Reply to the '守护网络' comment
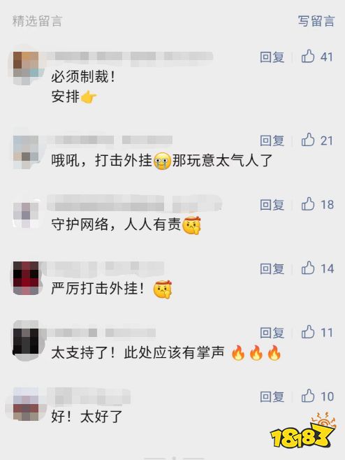345x460 pixels. [x=272, y=204]
